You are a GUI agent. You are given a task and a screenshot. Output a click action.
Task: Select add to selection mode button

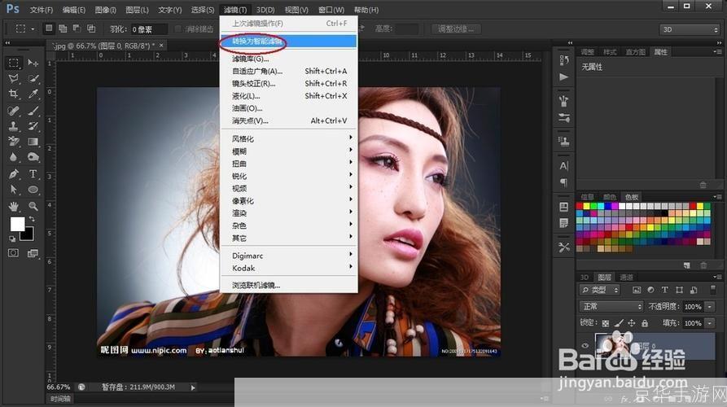click(63, 28)
